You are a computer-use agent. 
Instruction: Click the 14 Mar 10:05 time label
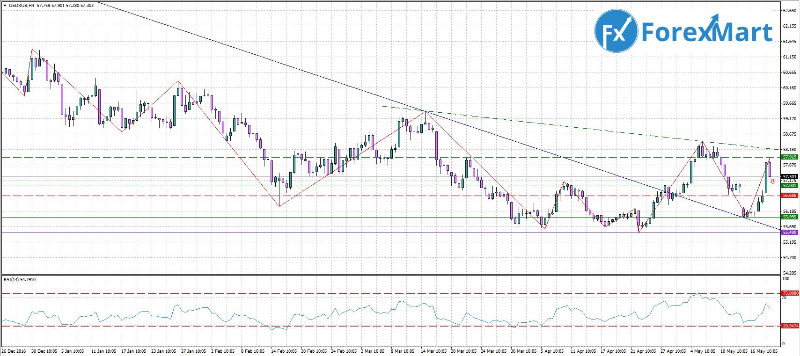(x=433, y=351)
